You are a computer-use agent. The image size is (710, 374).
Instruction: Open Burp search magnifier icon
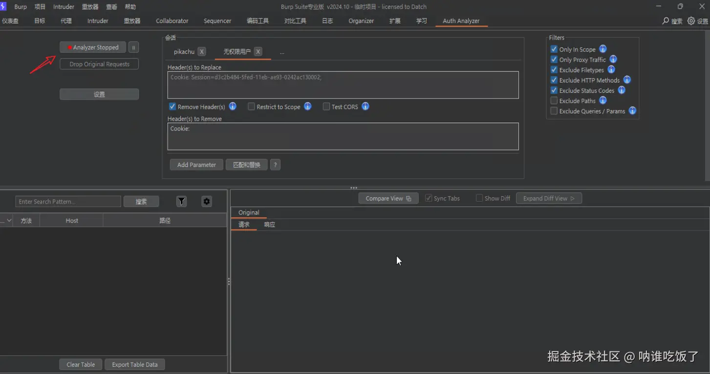point(666,21)
